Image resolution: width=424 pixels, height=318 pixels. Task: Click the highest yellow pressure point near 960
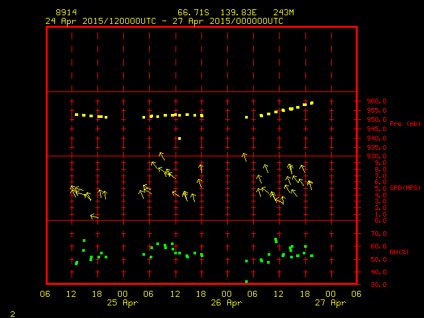312,103
